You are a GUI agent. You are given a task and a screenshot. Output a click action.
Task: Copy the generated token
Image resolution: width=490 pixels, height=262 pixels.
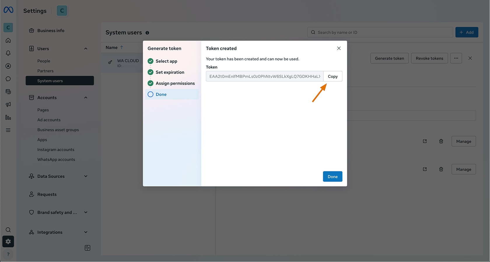coord(332,76)
